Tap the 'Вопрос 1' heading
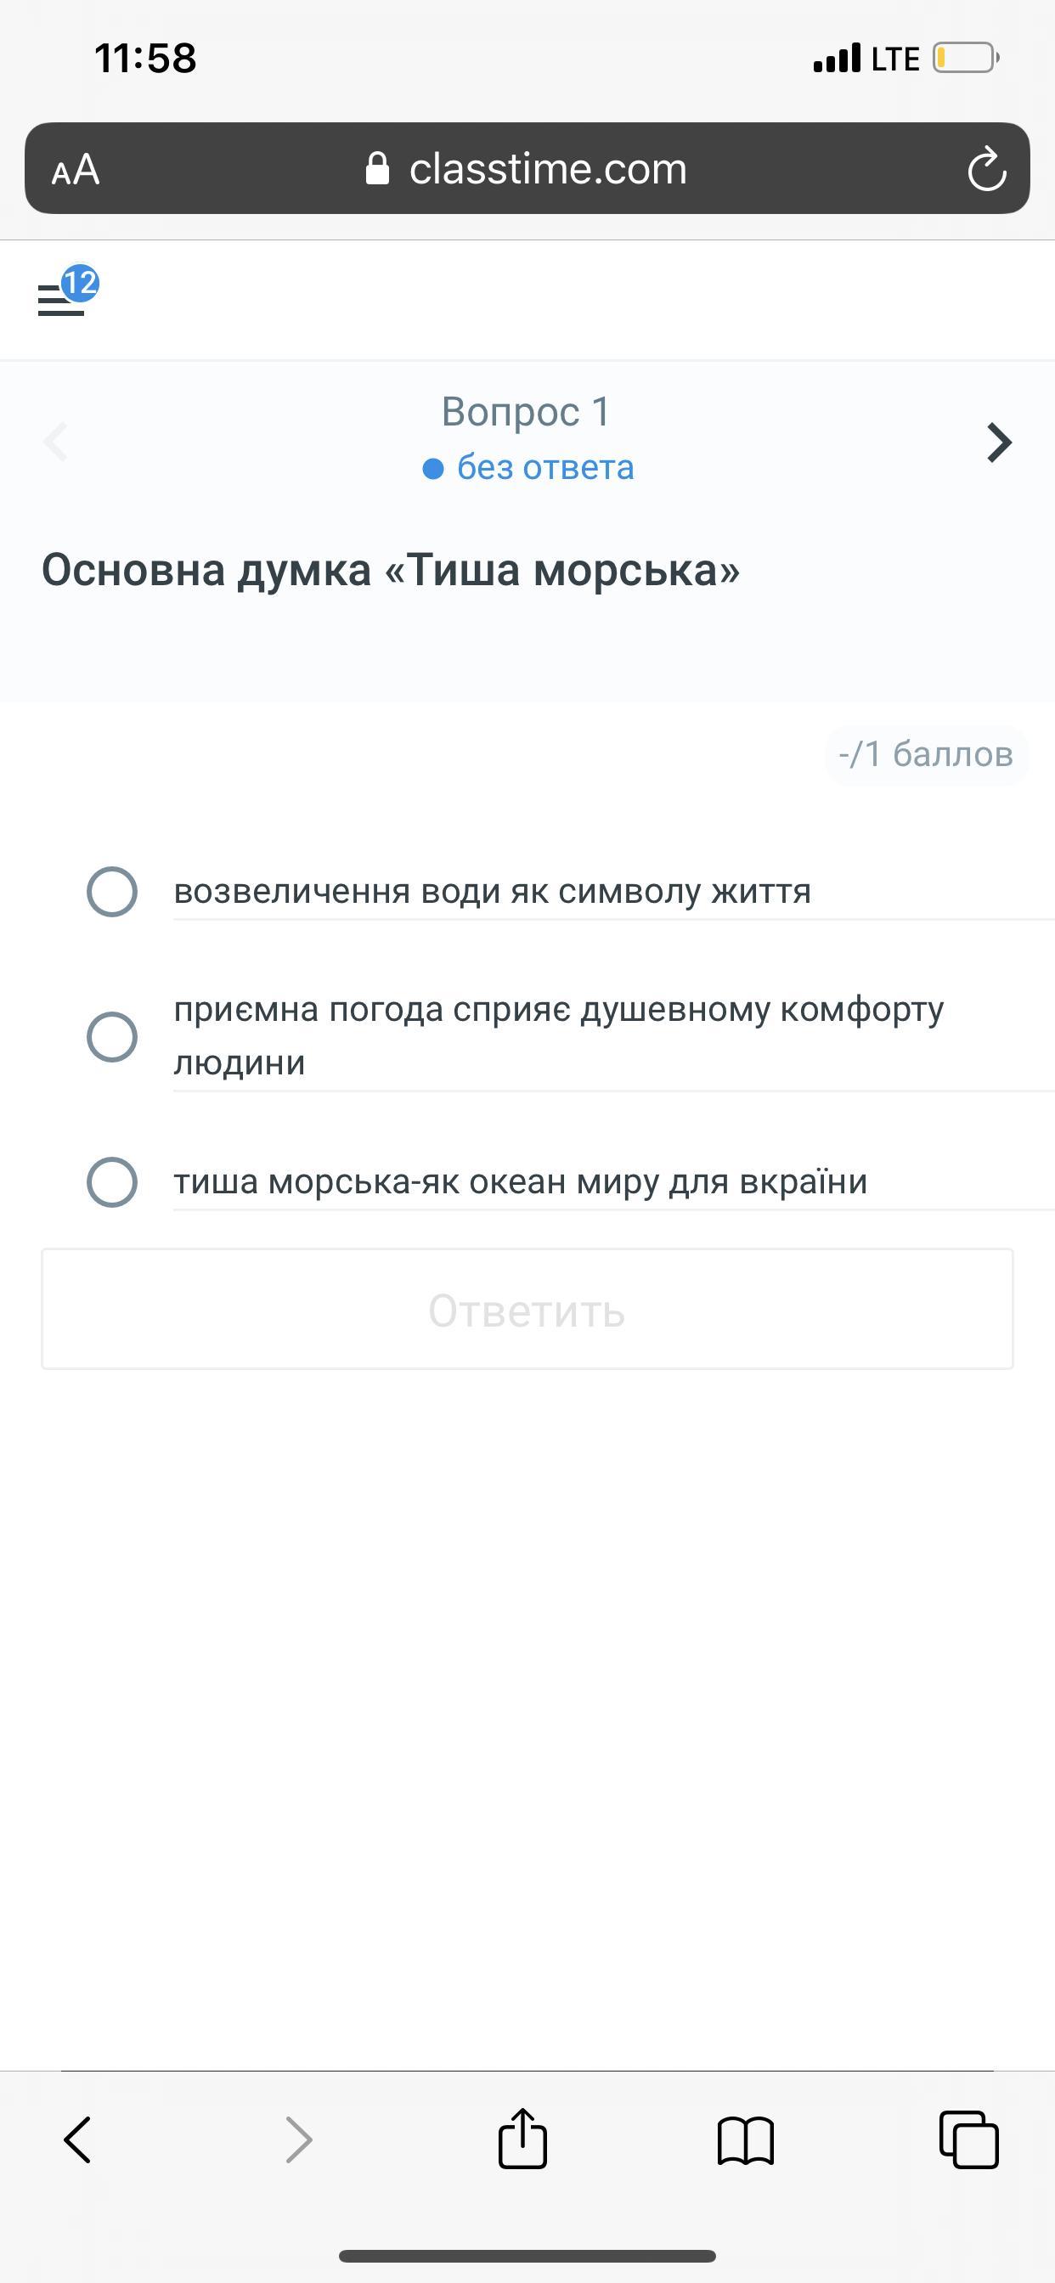1055x2283 pixels. click(x=526, y=411)
